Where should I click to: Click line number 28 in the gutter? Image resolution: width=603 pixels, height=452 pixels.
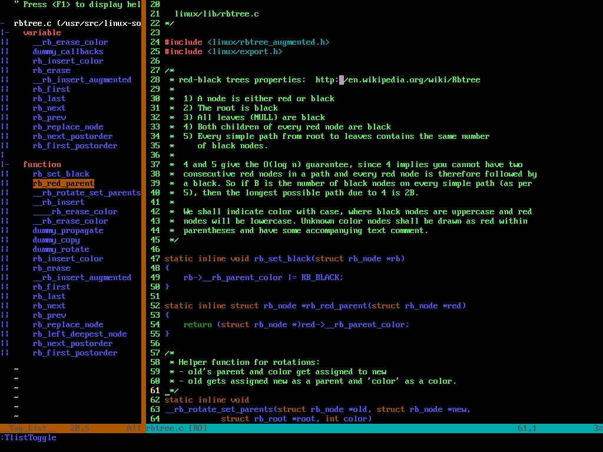[155, 80]
